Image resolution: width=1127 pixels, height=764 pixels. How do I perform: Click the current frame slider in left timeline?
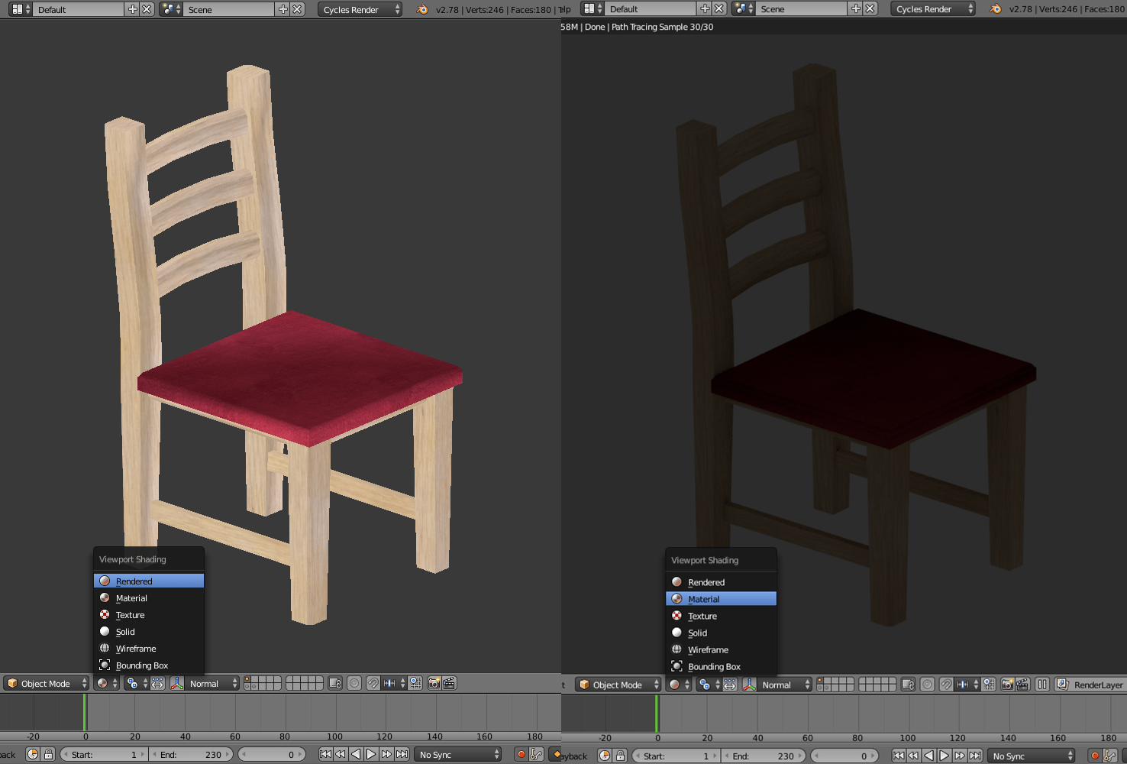pyautogui.click(x=271, y=755)
